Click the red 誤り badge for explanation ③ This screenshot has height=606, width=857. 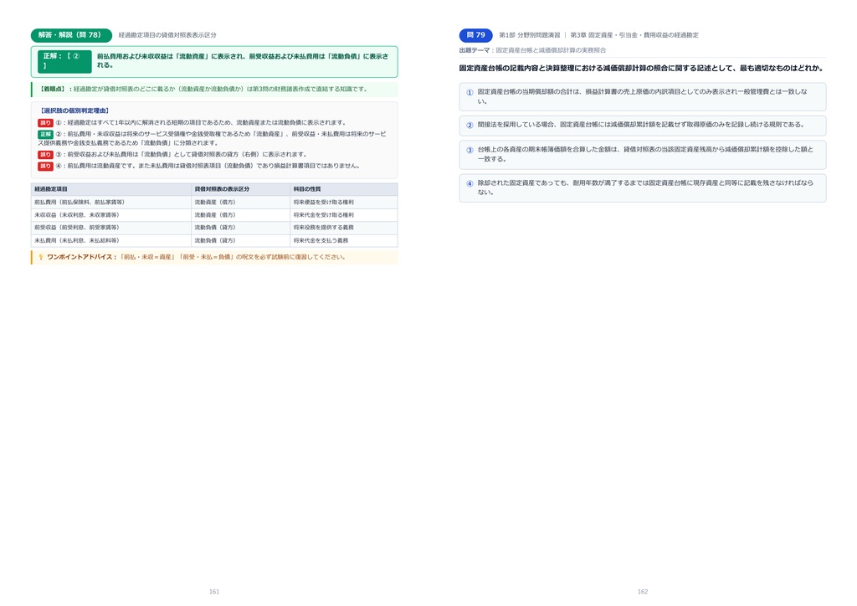pos(45,155)
